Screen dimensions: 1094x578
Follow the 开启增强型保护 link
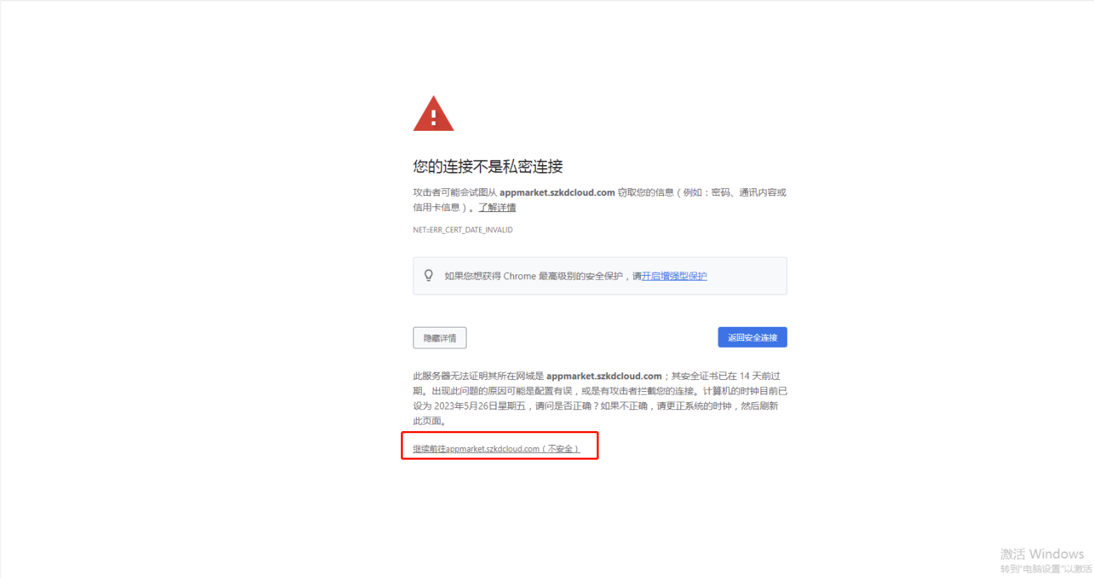(x=674, y=276)
